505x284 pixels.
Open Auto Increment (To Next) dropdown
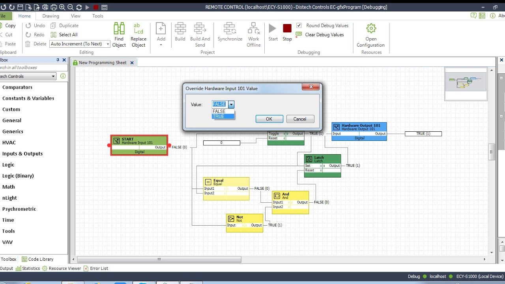[x=108, y=44]
